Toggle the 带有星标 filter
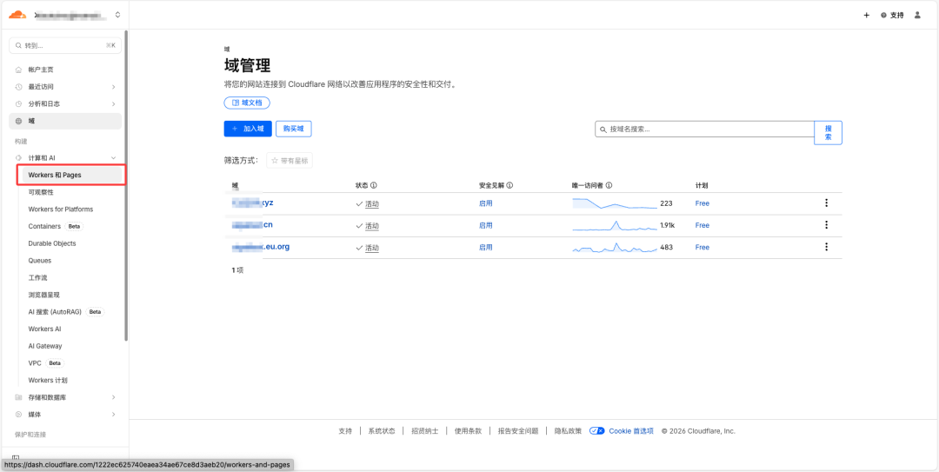 click(290, 161)
